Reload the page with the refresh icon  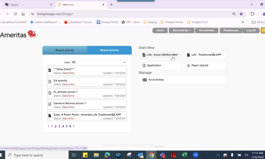coord(15,14)
